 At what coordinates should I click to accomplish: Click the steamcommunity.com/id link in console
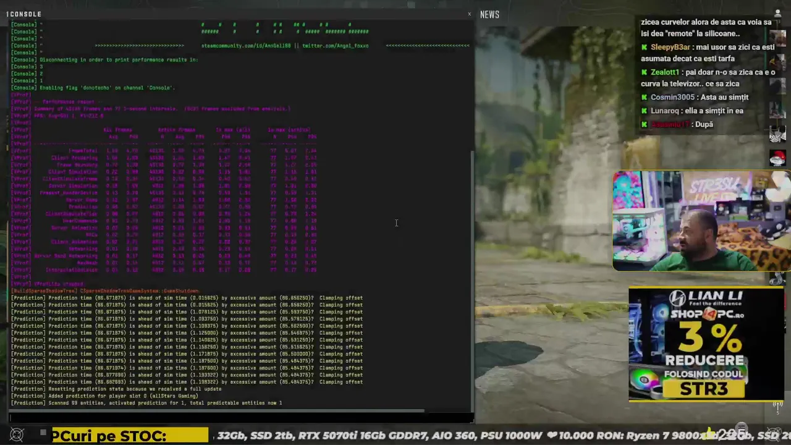pyautogui.click(x=246, y=46)
